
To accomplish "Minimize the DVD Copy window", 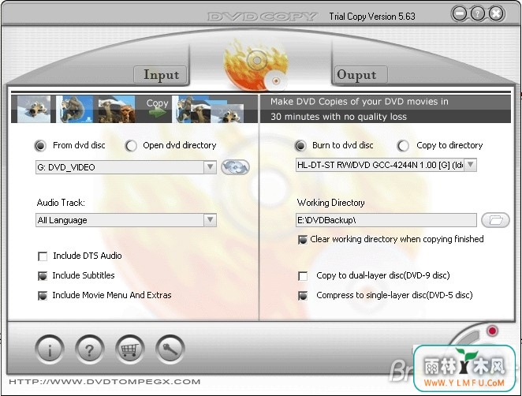I will [x=459, y=13].
